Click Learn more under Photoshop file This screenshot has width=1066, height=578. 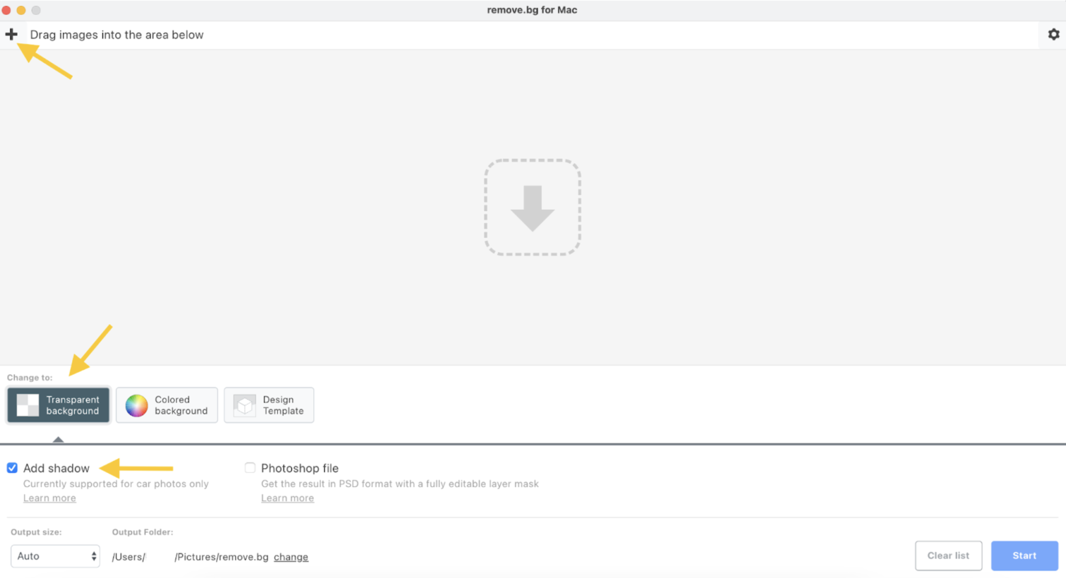point(287,497)
